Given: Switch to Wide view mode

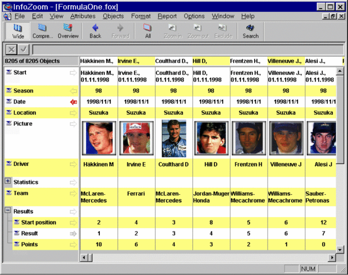Looking at the screenshot, I should [x=17, y=31].
